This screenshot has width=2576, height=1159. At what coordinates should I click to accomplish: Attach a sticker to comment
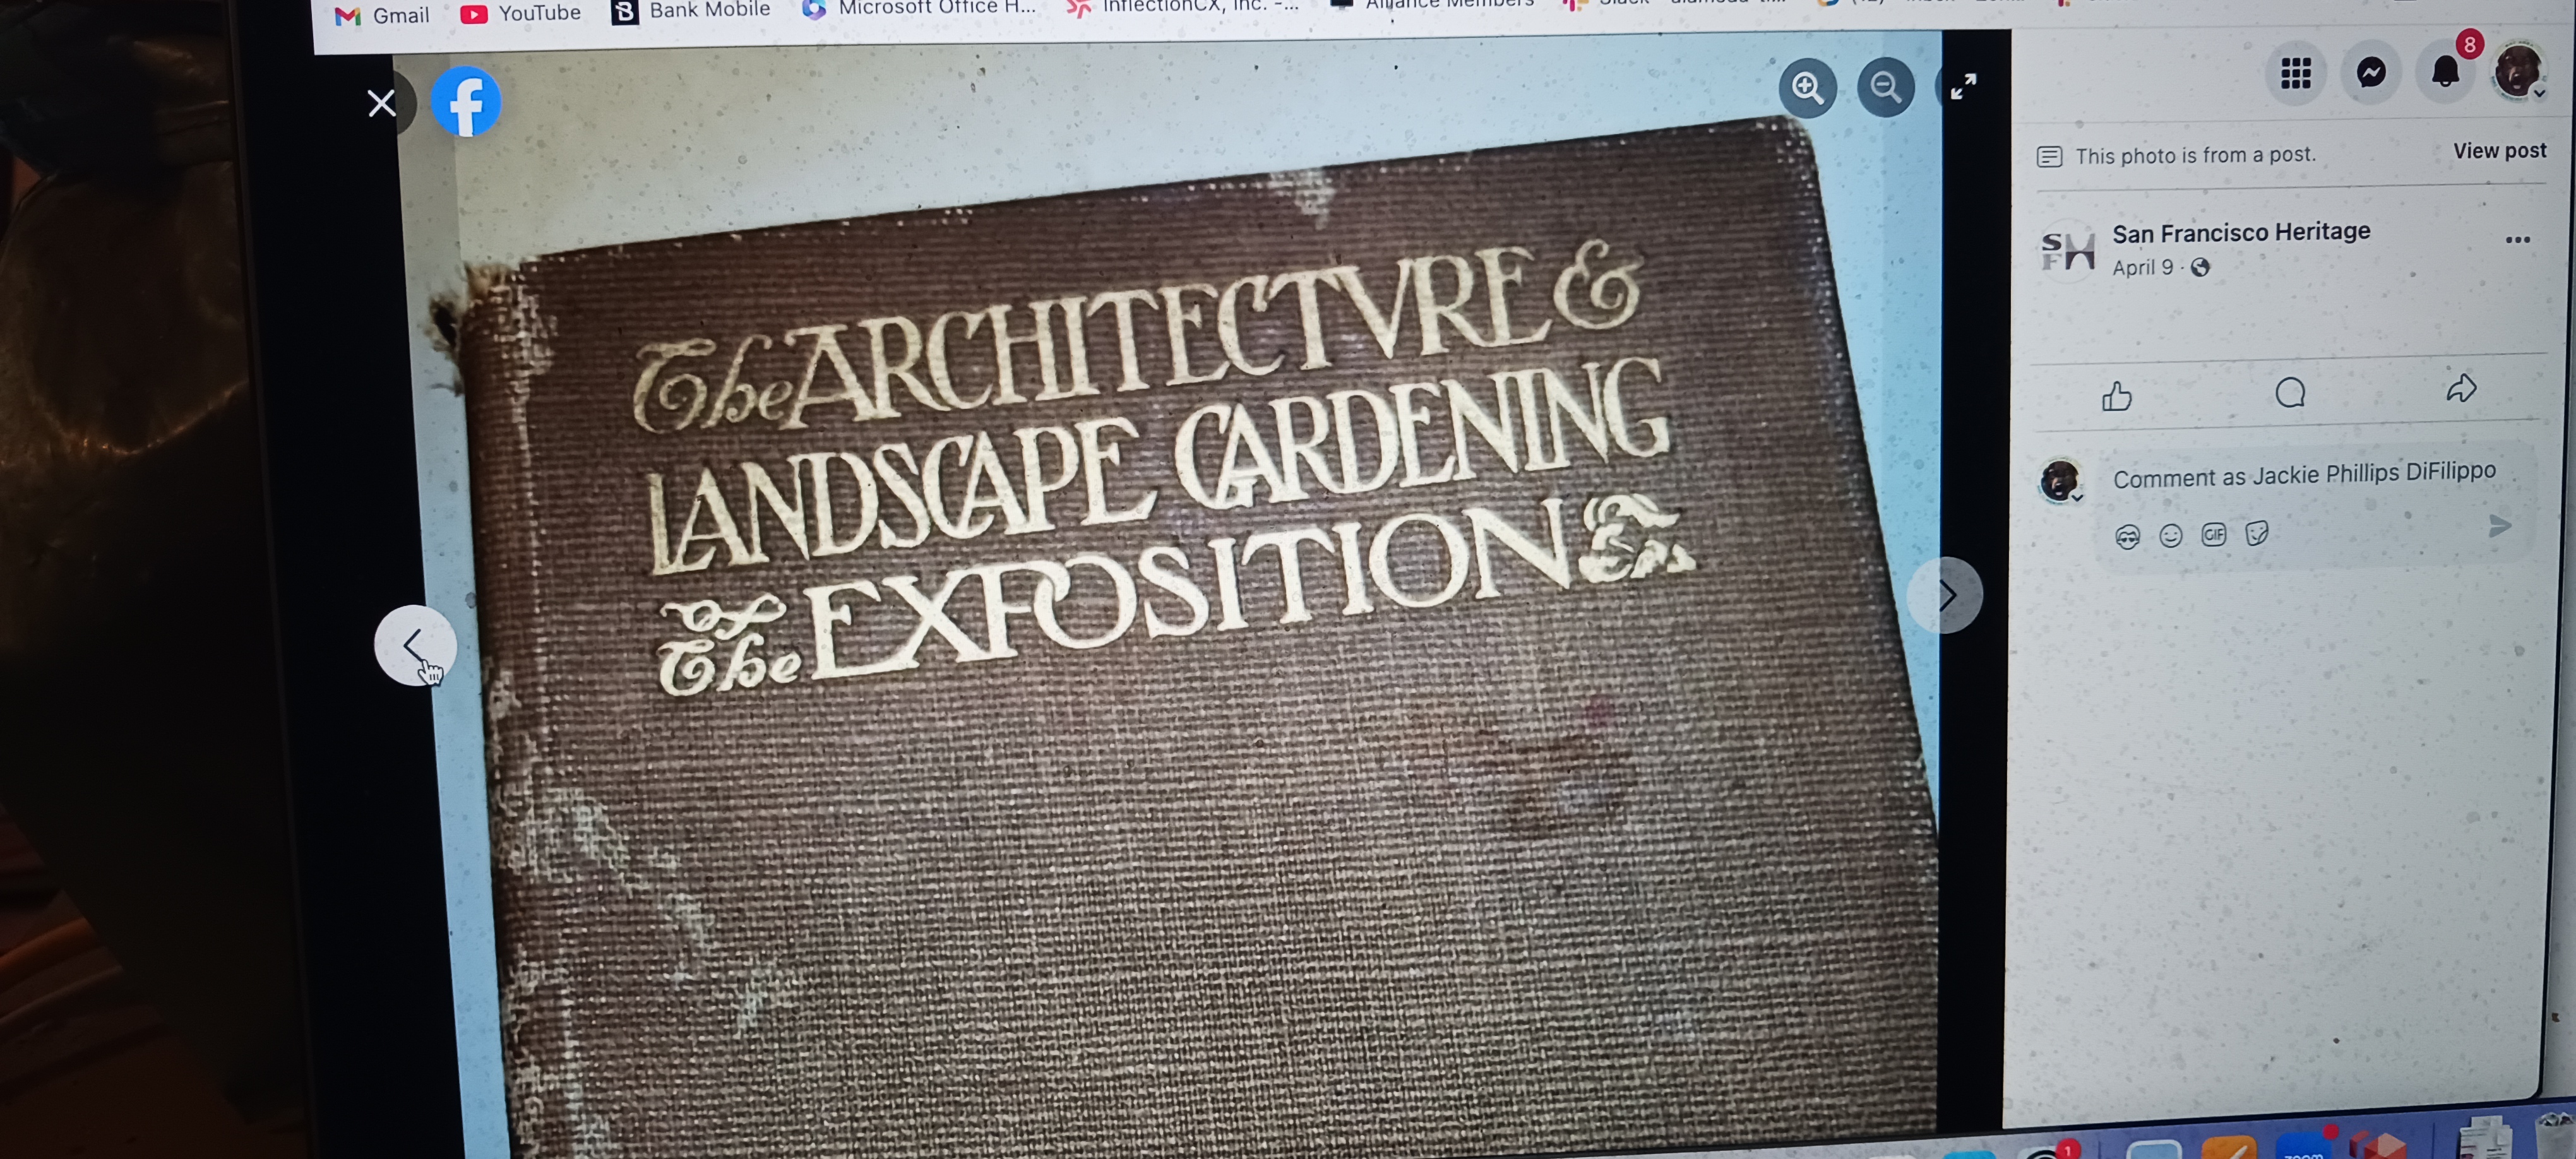coord(2256,534)
